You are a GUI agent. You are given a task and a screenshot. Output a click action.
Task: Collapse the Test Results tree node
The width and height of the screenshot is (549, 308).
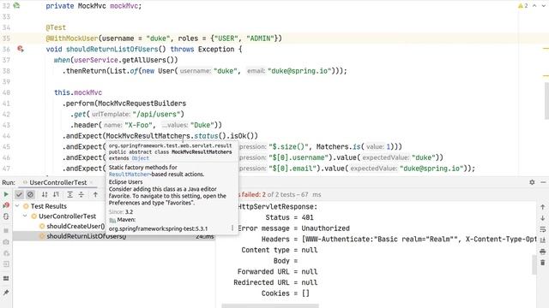coord(17,206)
